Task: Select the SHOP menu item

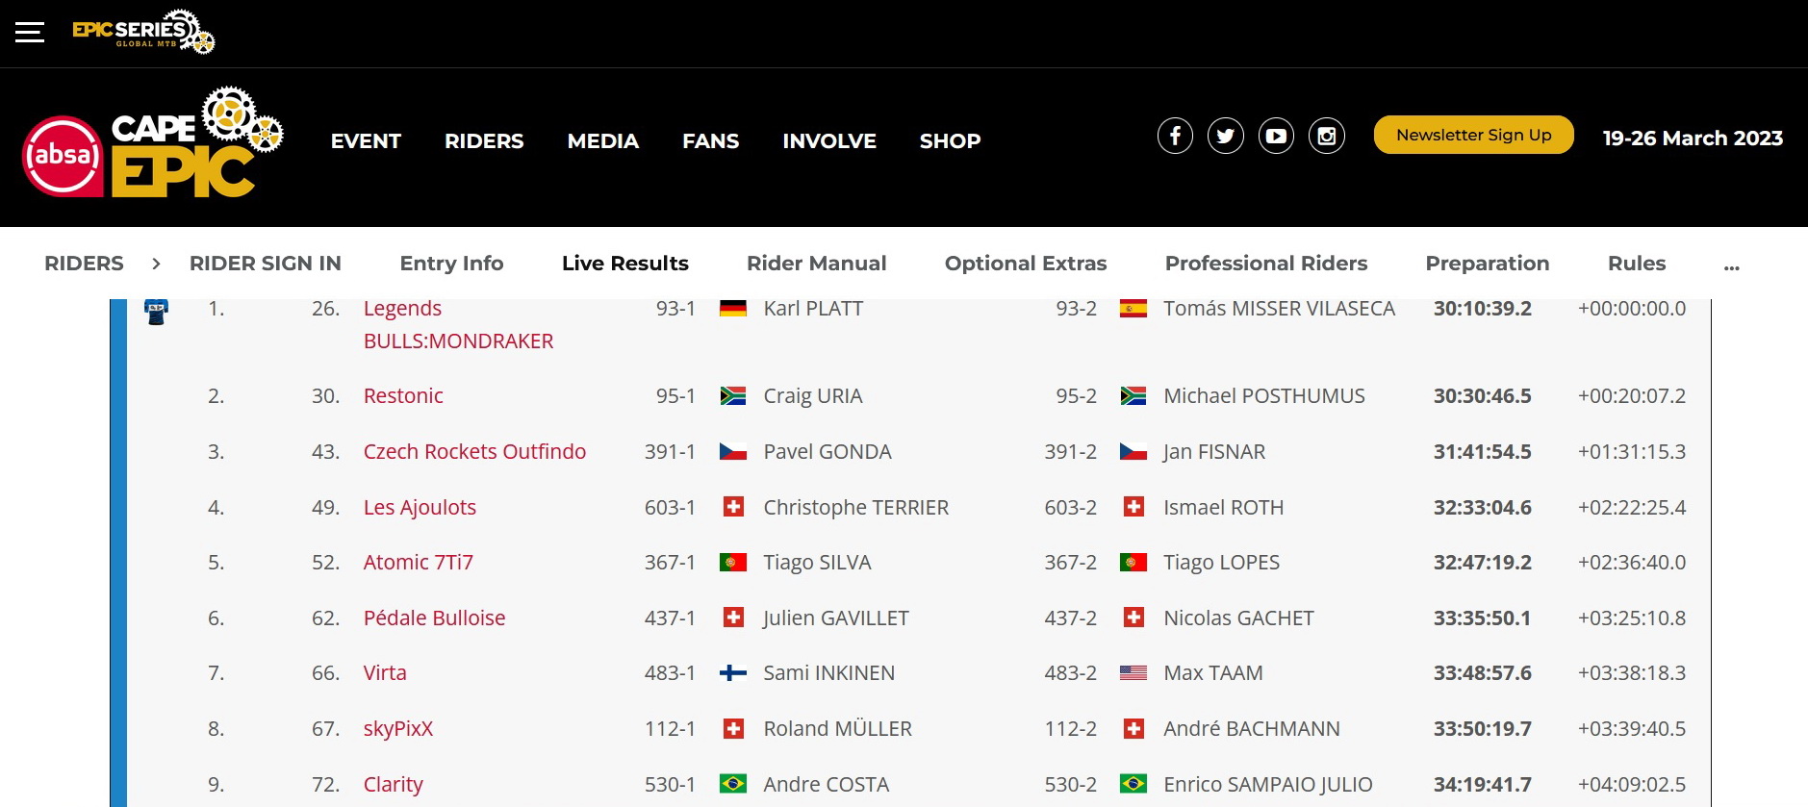Action: tap(950, 141)
